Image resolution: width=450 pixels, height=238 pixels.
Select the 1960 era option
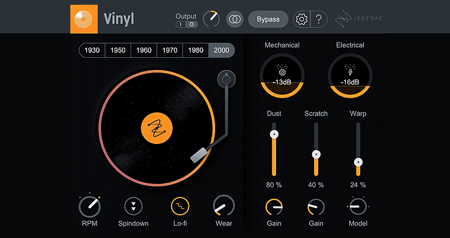(x=144, y=50)
